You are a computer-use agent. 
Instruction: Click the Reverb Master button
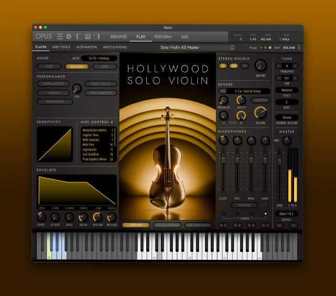pos(261,100)
